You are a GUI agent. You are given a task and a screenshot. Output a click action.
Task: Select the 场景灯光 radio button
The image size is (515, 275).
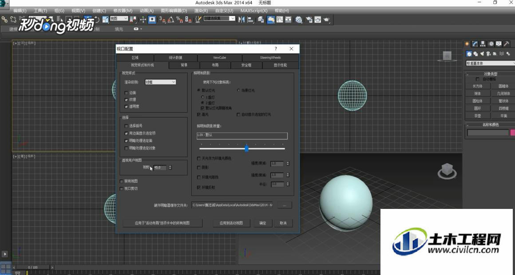tap(238, 90)
